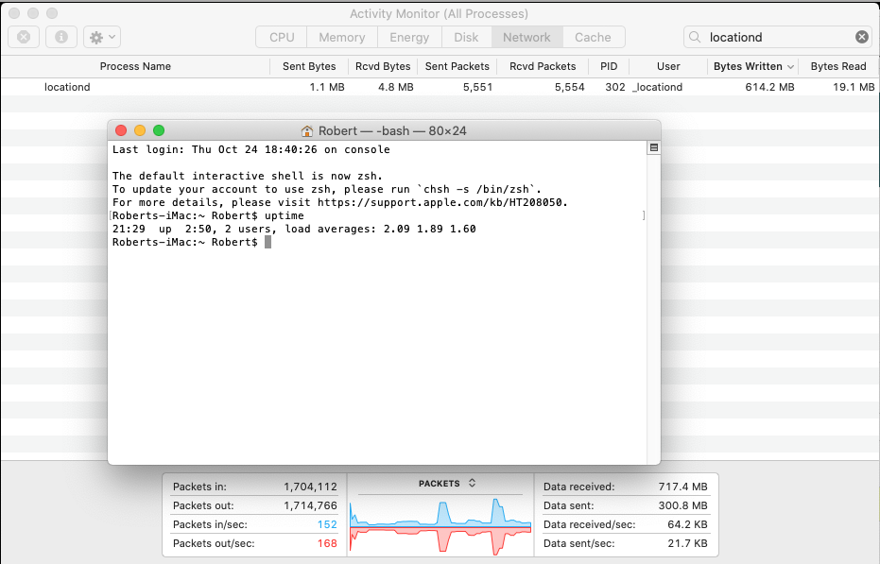Screen dimensions: 880x564
Task: Click the Terminal split pane icon
Action: 654,147
